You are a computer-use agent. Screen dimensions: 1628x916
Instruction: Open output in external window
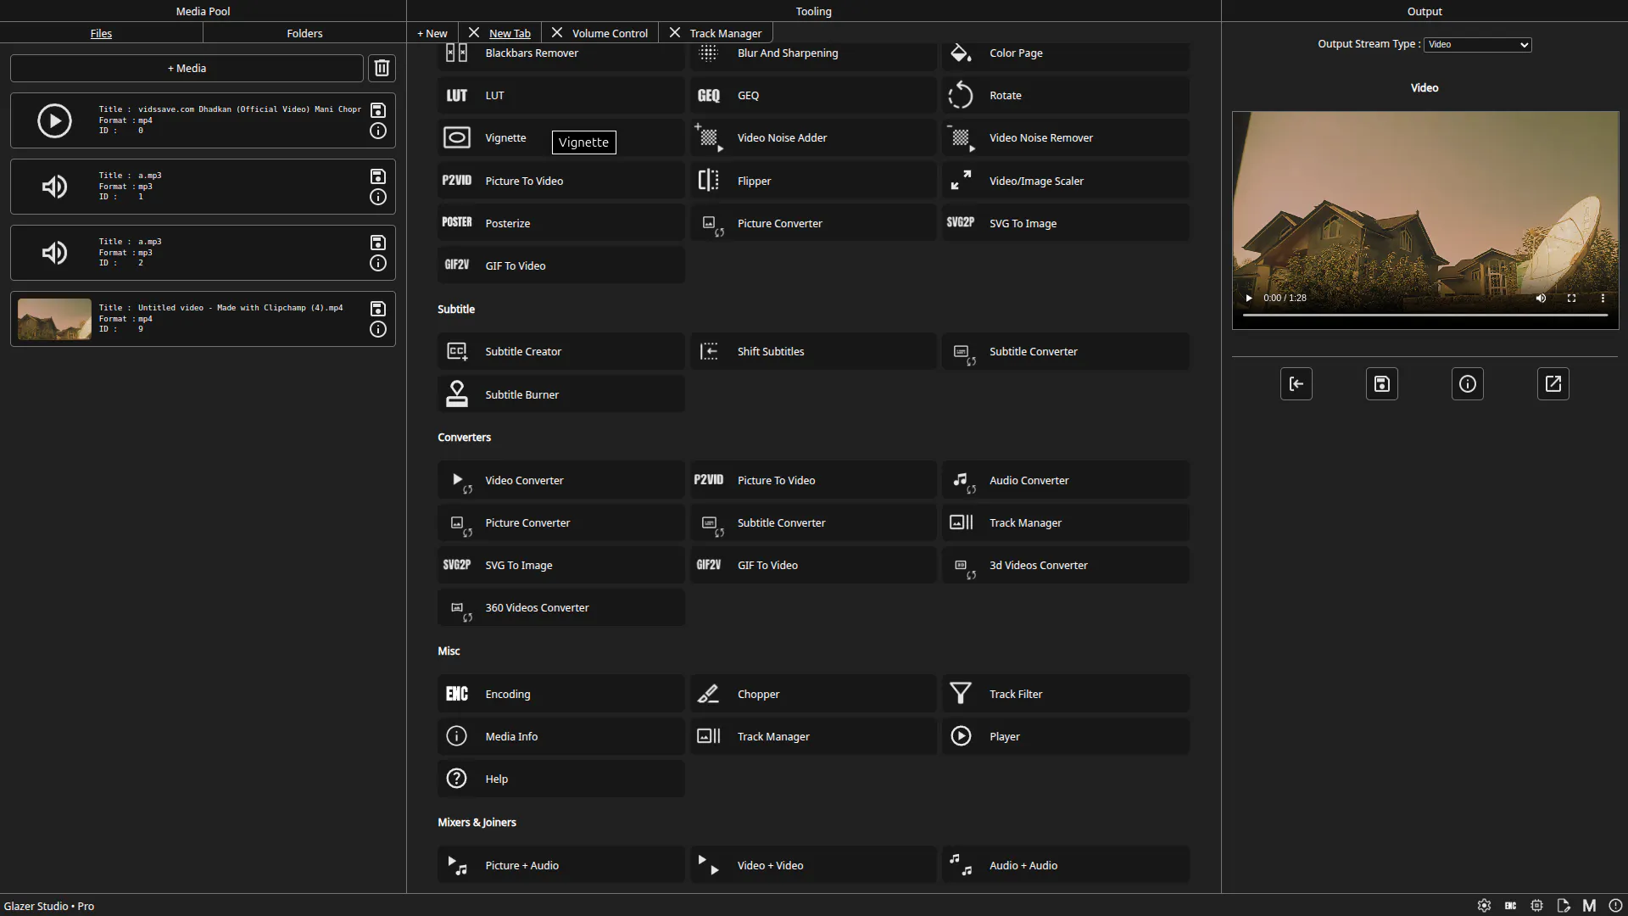click(x=1553, y=383)
